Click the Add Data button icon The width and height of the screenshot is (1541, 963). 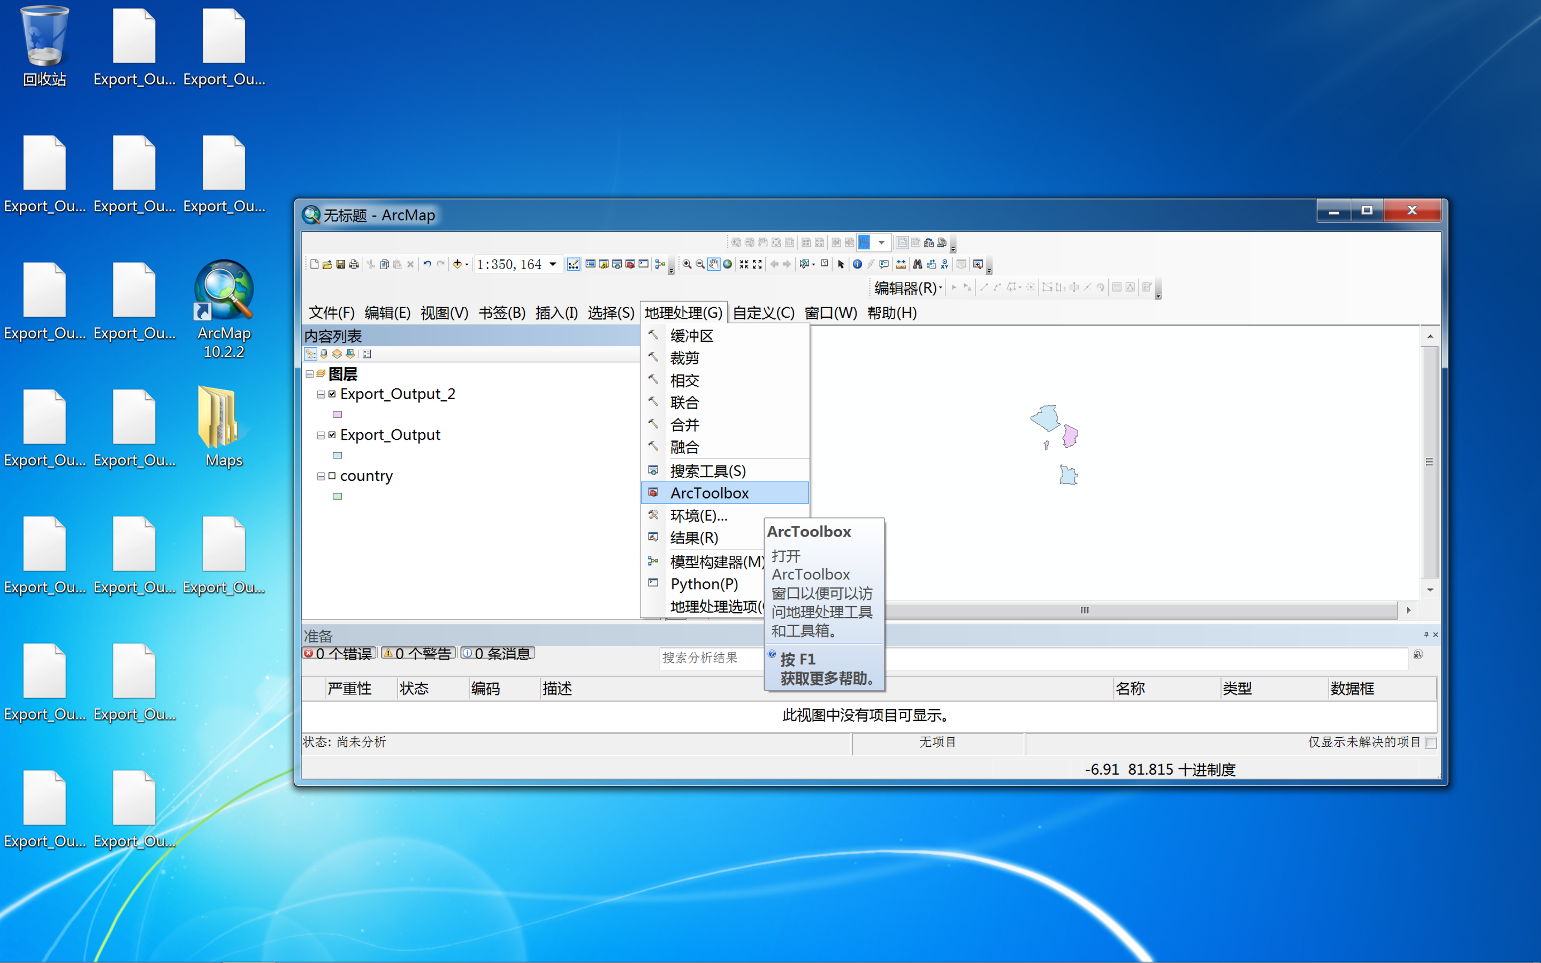pyautogui.click(x=456, y=264)
